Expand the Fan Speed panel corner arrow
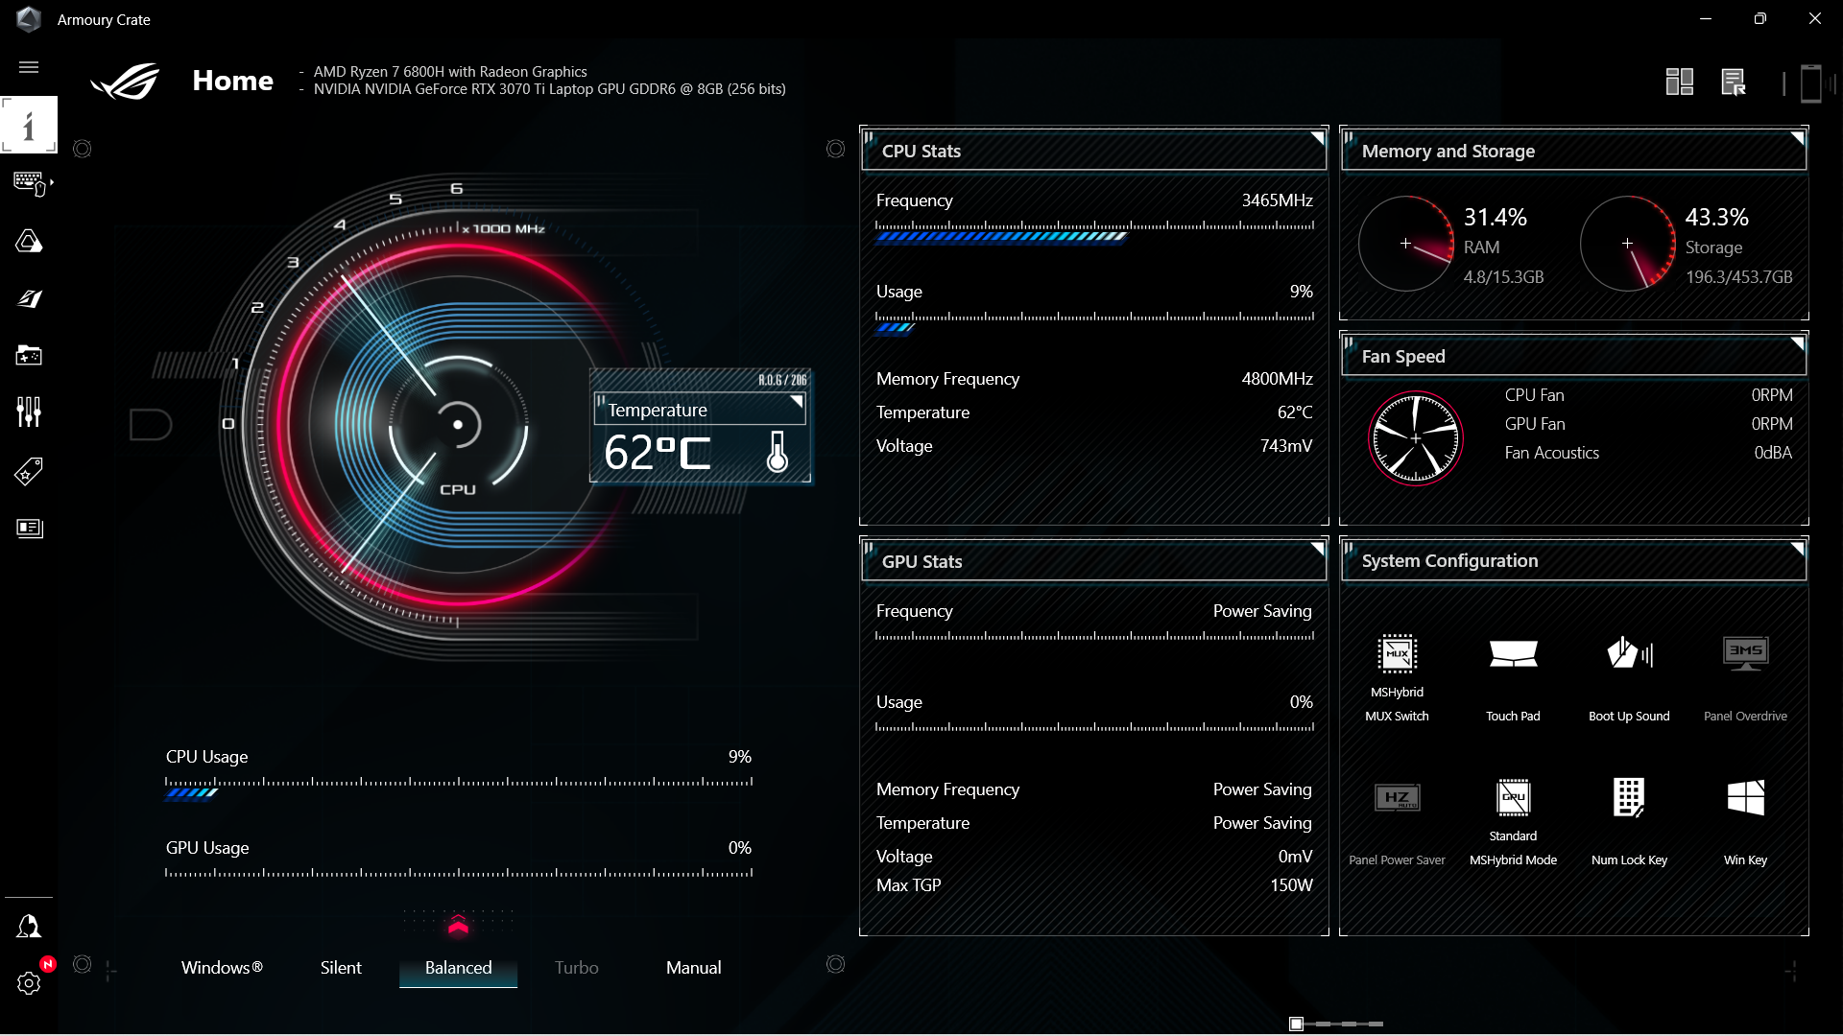1843x1036 pixels. (1797, 343)
